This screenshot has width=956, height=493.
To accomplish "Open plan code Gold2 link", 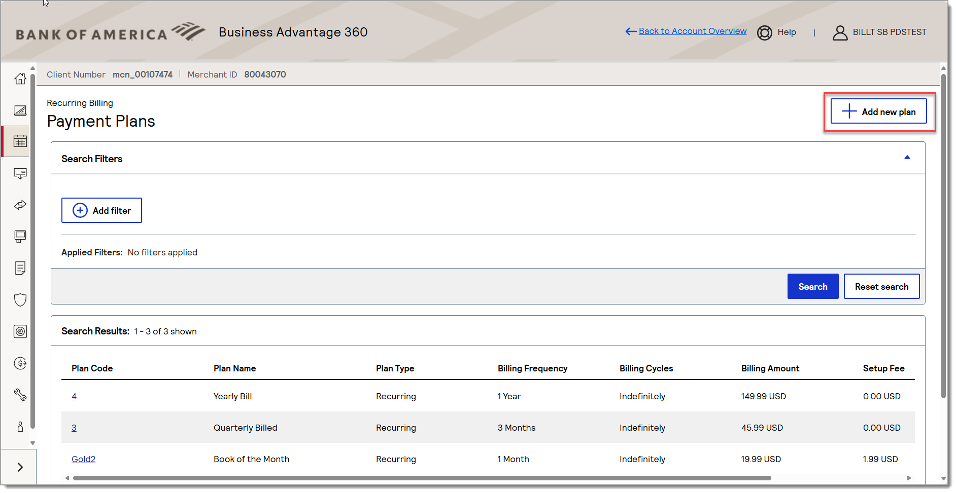I will click(x=84, y=460).
